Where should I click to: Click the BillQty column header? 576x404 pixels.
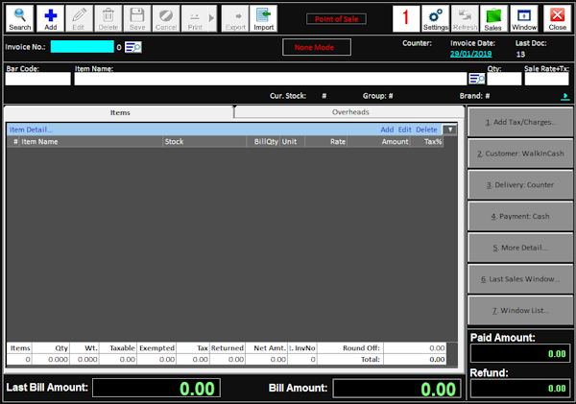point(263,142)
